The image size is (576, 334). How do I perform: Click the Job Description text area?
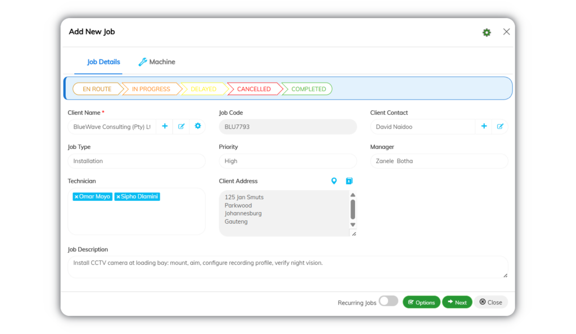pyautogui.click(x=287, y=267)
